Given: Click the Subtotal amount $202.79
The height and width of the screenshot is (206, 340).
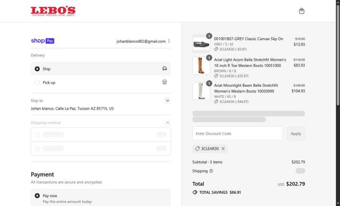Looking at the screenshot, I should [298, 162].
